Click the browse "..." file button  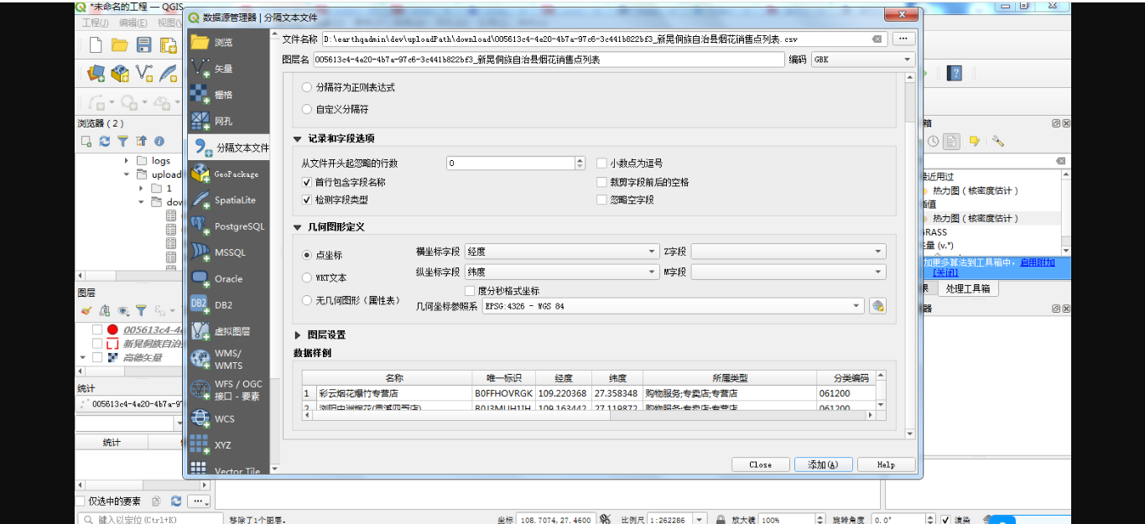click(x=903, y=39)
